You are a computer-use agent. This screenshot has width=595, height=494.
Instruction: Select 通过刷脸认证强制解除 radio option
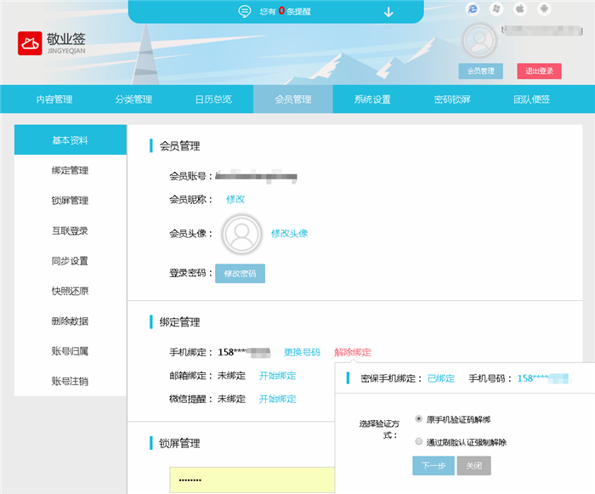click(x=419, y=441)
